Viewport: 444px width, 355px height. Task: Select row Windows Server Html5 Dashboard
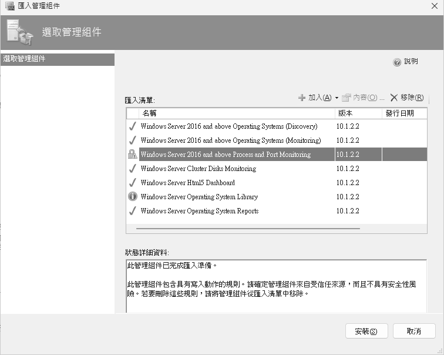tap(277, 183)
